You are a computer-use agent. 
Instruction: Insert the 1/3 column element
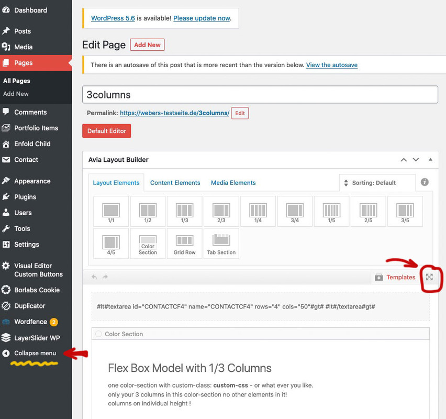point(184,212)
